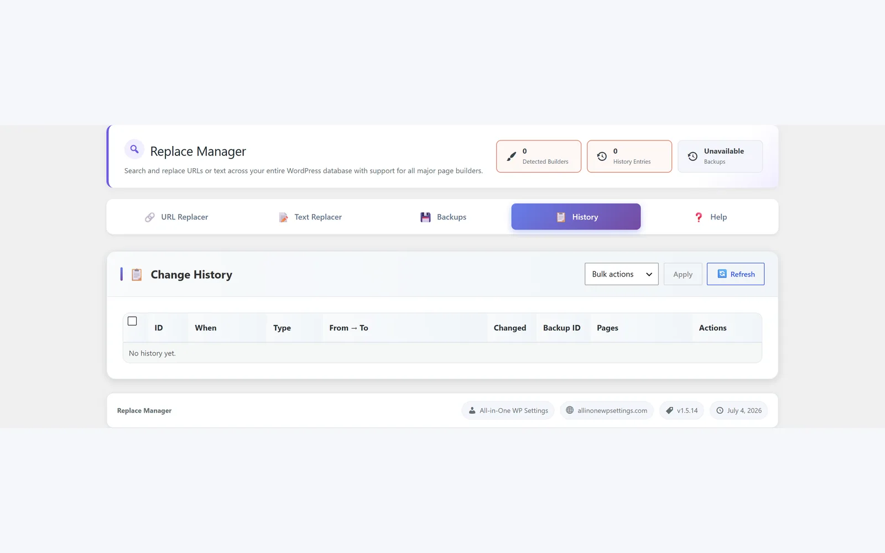Click the Refresh button's reload icon
The height and width of the screenshot is (553, 885).
pos(722,274)
